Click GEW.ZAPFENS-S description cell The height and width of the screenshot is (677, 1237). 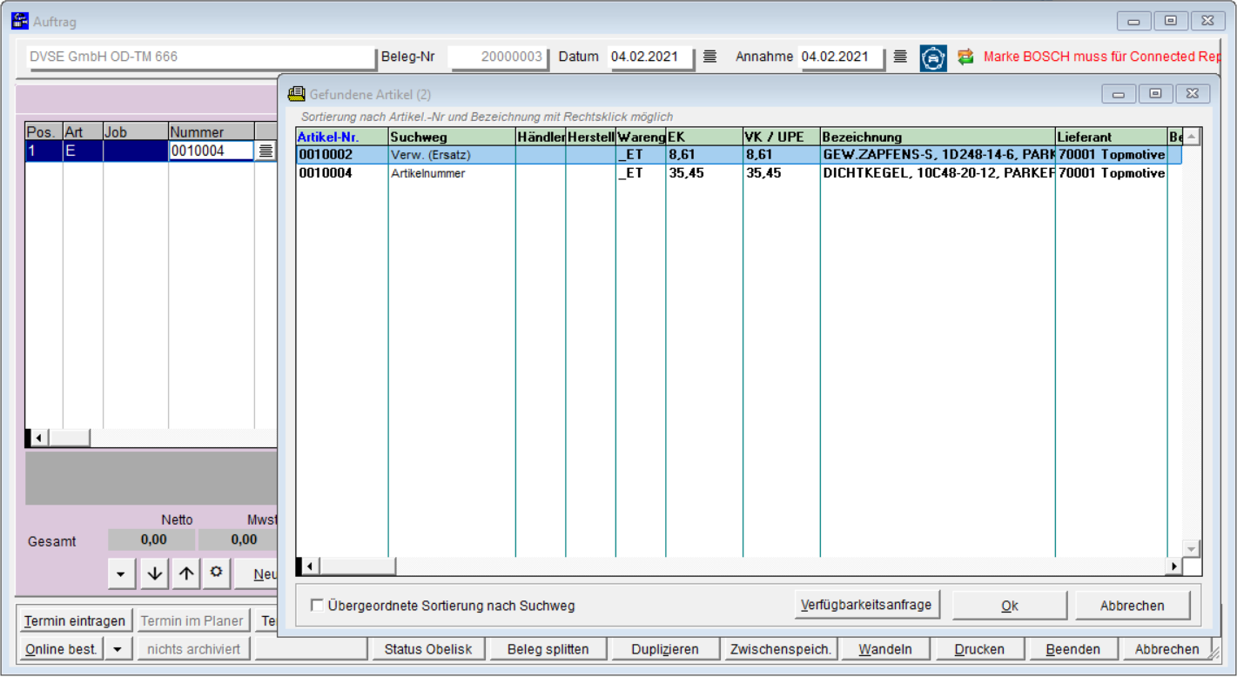(x=938, y=155)
